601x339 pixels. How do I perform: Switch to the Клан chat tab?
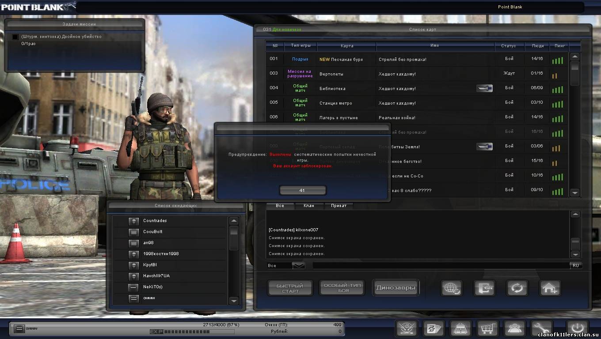coord(309,206)
